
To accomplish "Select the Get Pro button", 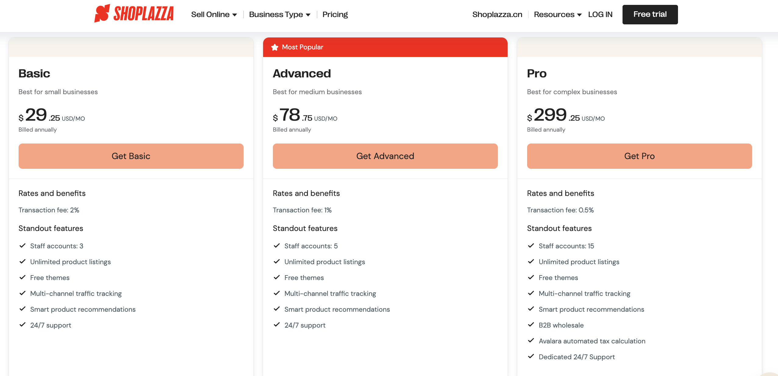I will 639,156.
